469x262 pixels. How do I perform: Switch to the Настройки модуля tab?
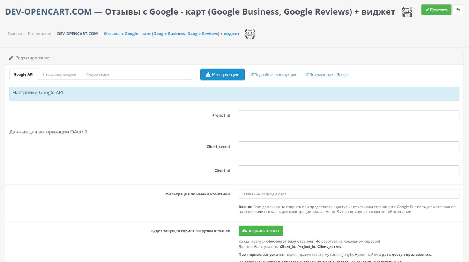(x=60, y=74)
